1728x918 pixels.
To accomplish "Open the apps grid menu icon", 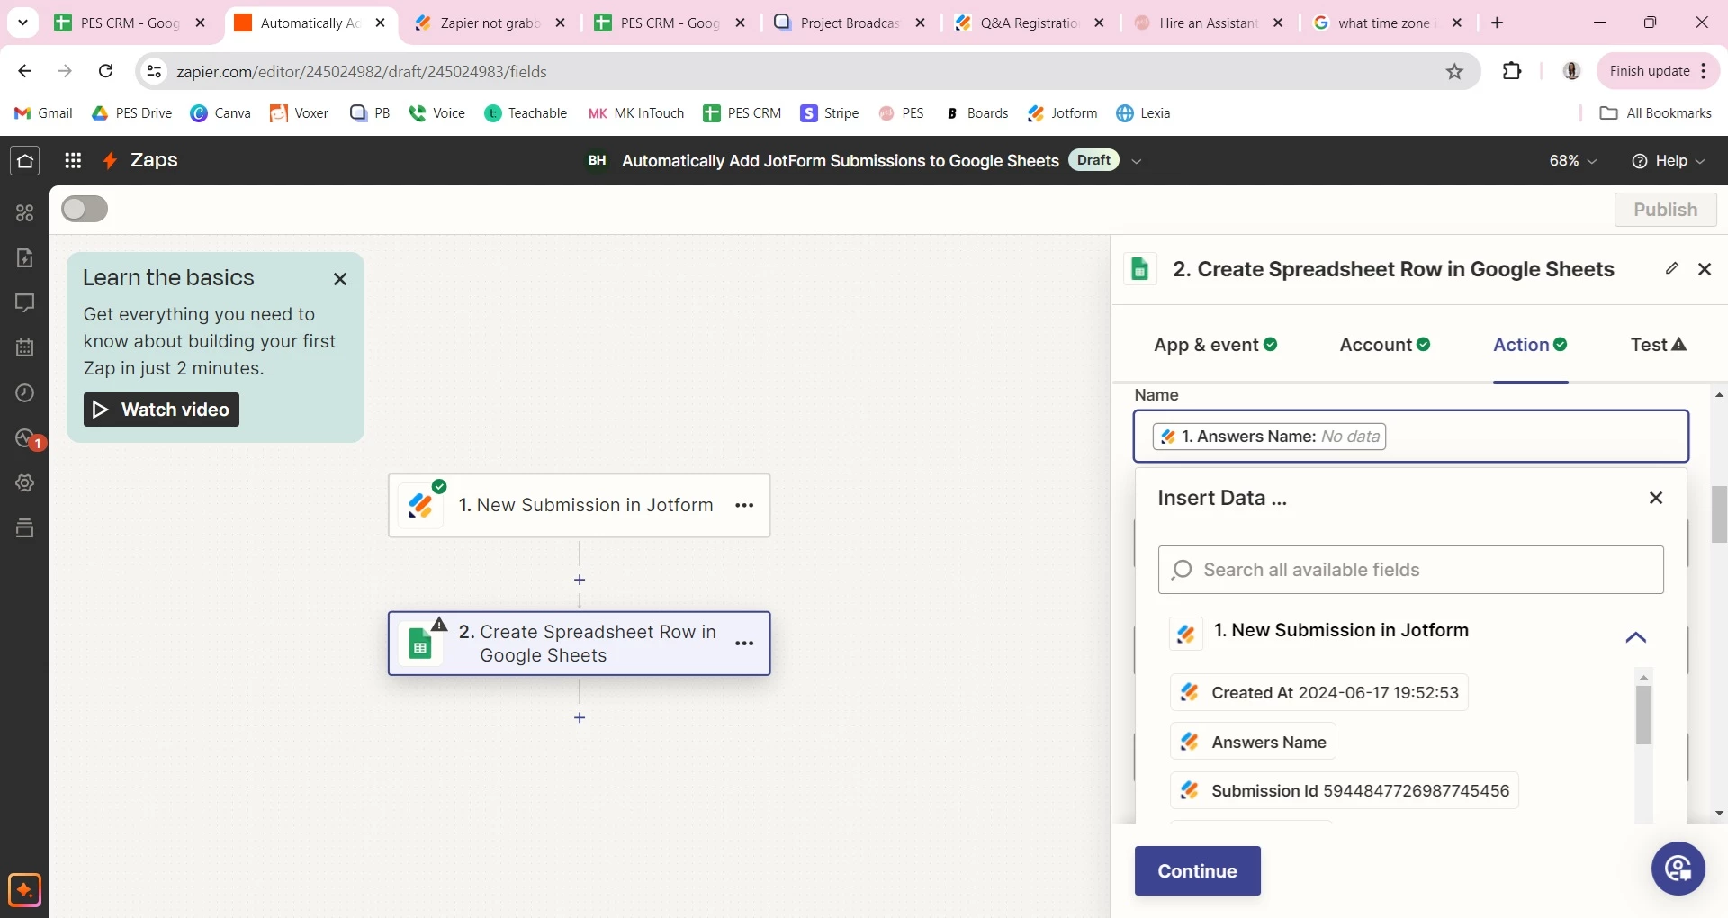I will 73,161.
